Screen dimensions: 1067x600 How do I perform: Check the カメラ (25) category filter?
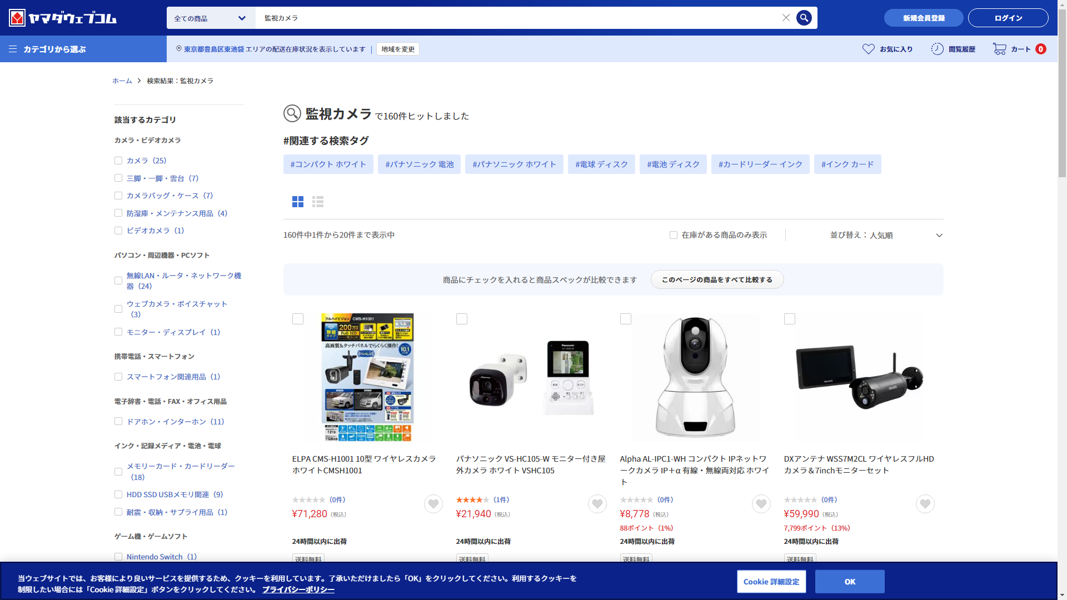(118, 161)
